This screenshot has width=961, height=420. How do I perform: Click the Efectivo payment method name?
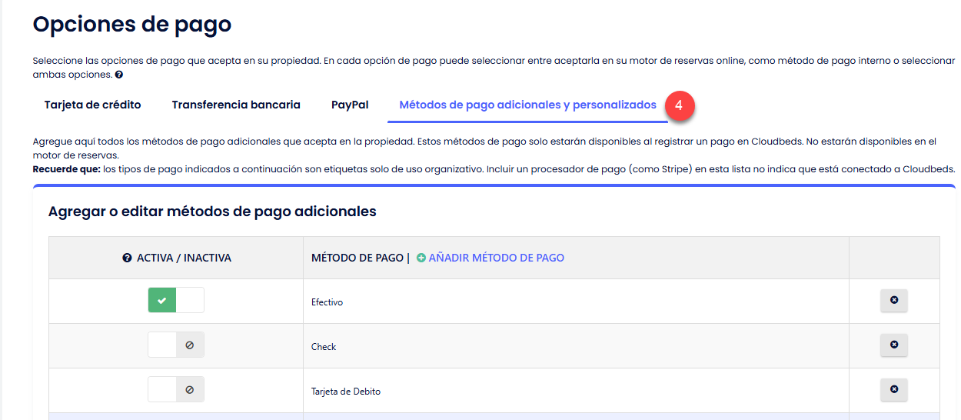(x=327, y=302)
